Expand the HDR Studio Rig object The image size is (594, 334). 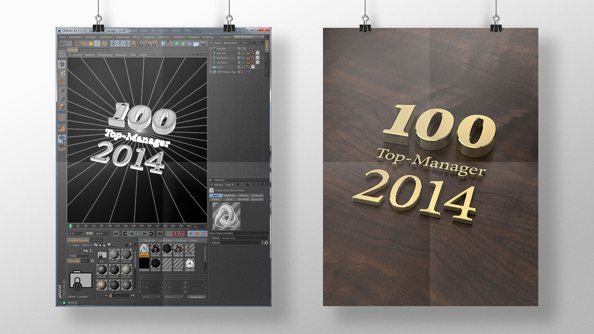211,72
